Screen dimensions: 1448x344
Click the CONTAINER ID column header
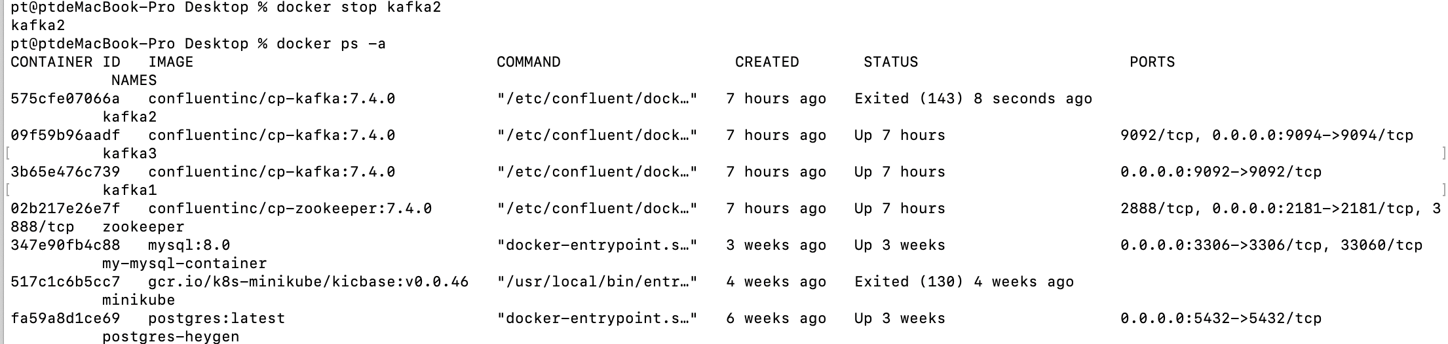tap(66, 62)
